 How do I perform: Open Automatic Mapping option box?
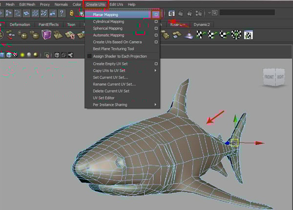point(156,35)
